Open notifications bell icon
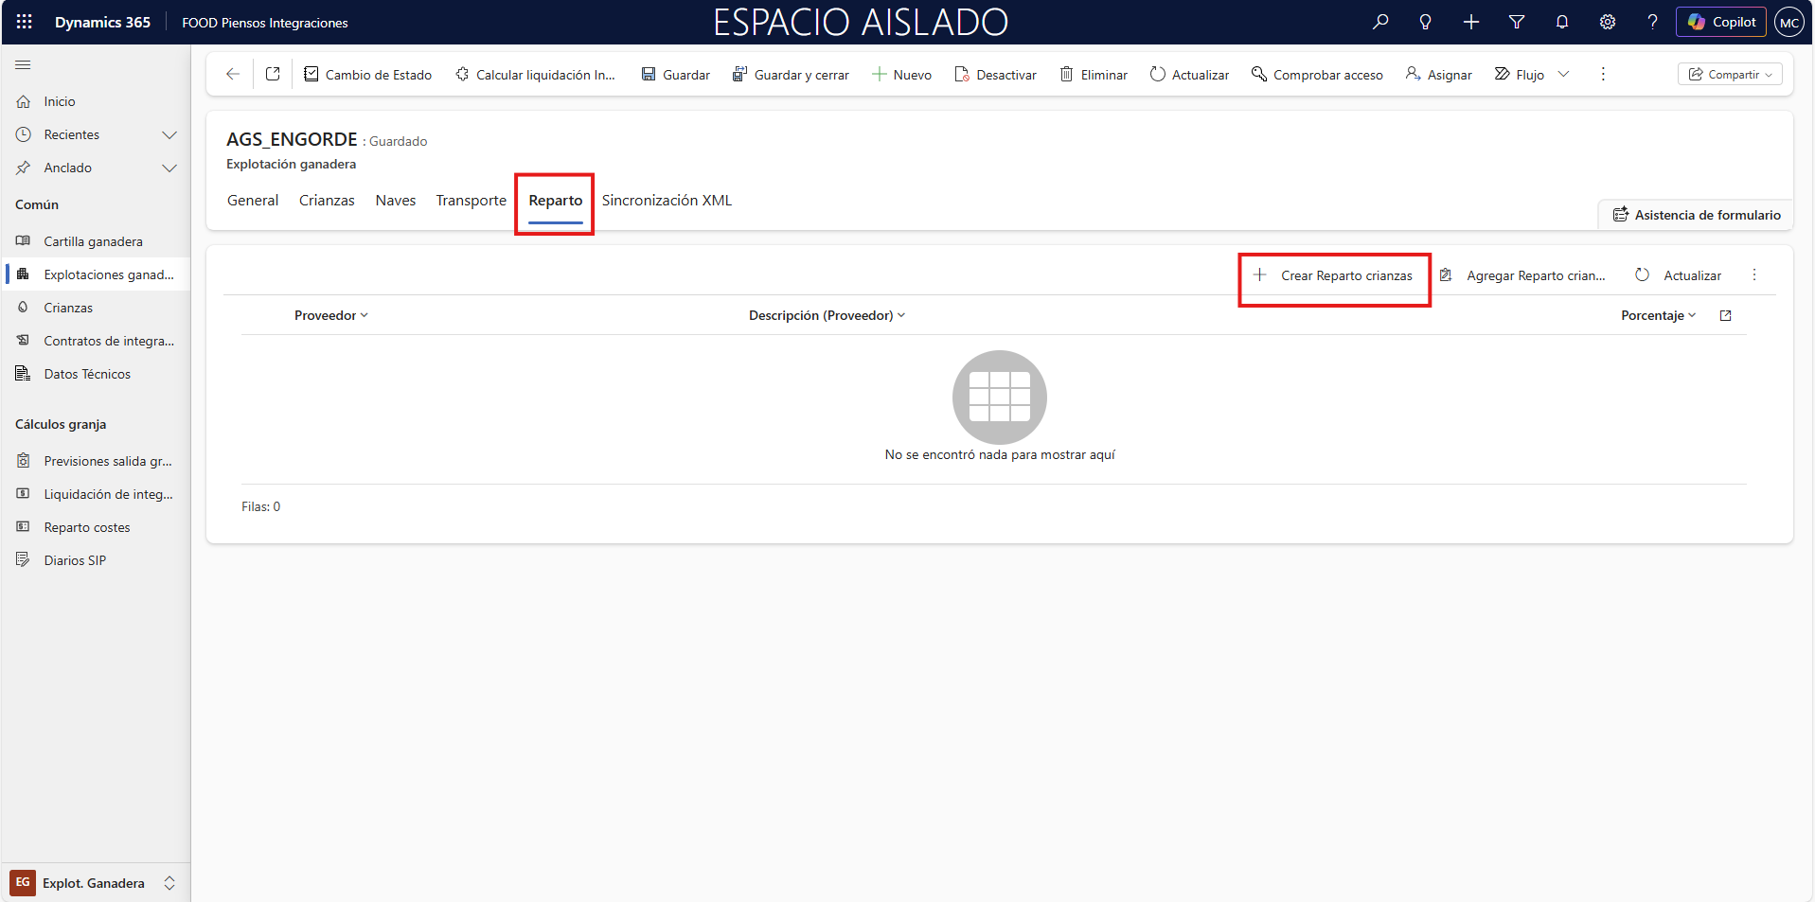 tap(1562, 22)
